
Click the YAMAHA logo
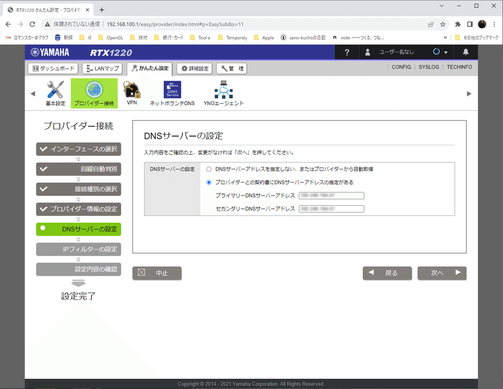point(50,52)
